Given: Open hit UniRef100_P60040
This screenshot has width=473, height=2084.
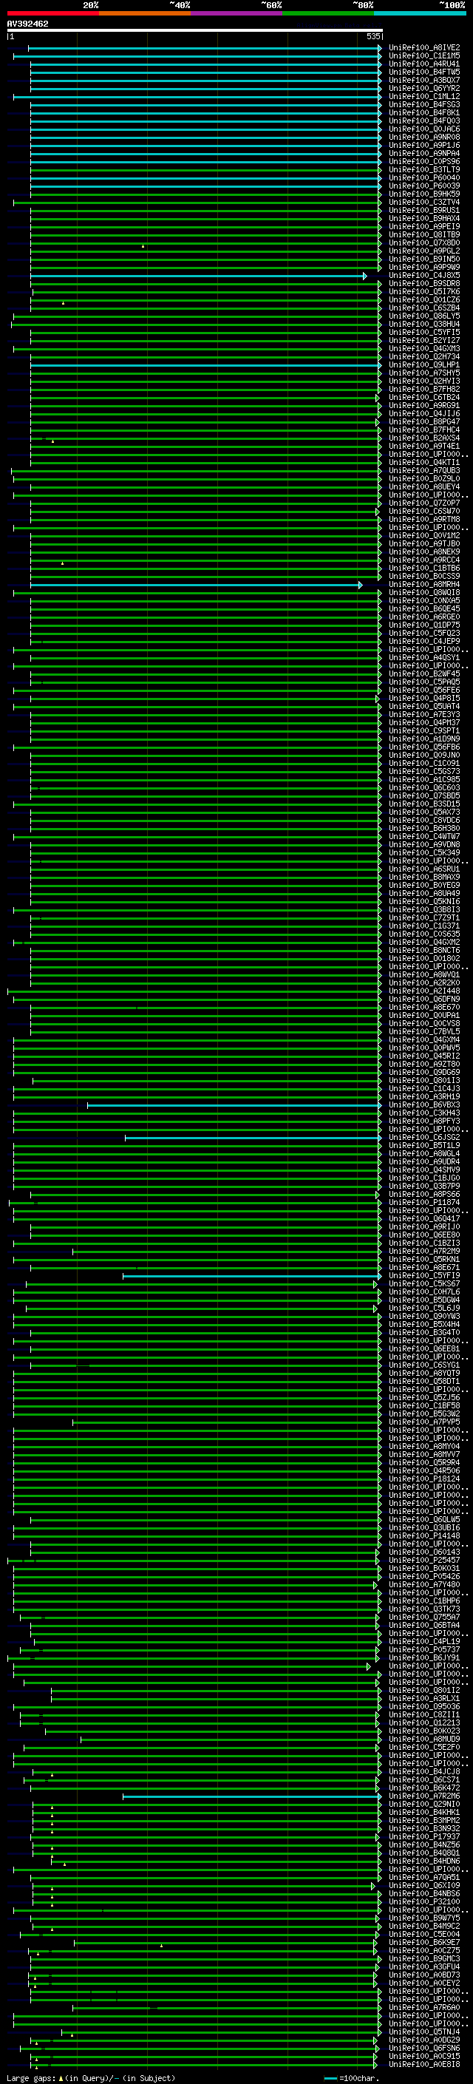Looking at the screenshot, I should pyautogui.click(x=424, y=178).
